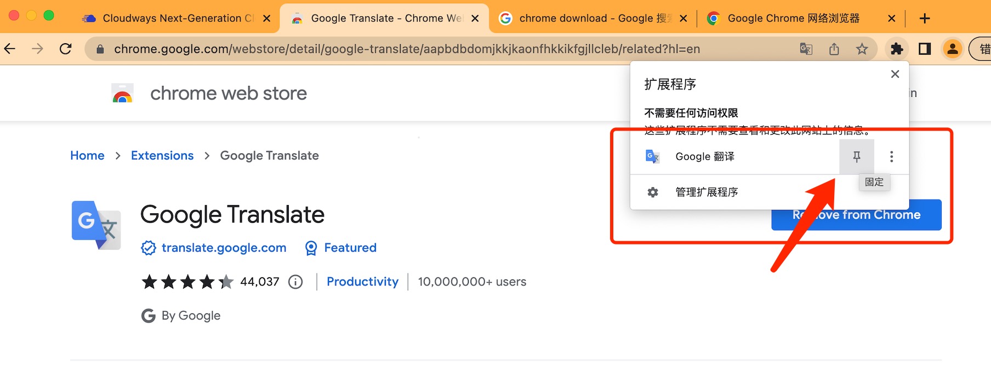The width and height of the screenshot is (991, 385).
Task: Go back to previous page
Action: 10,49
